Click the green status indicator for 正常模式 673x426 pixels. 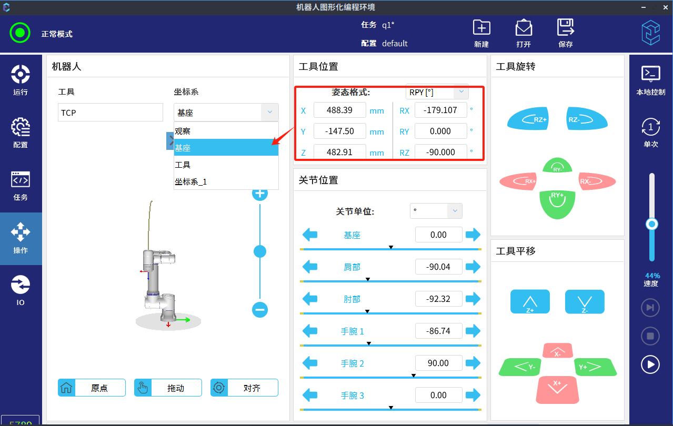(20, 33)
